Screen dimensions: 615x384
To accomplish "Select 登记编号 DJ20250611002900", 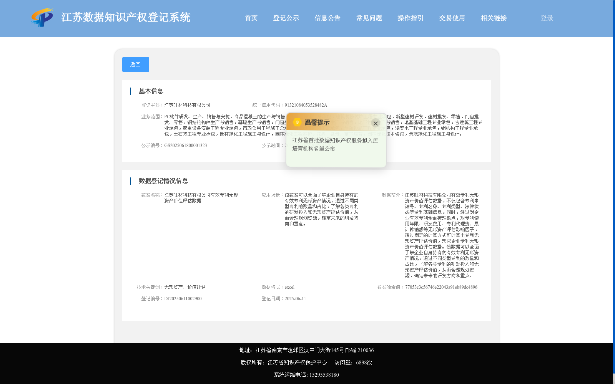I will [183, 299].
